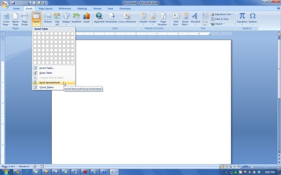Switch to Full Screen Reading view
Viewport: 281px width, 175px height.
coord(227,167)
